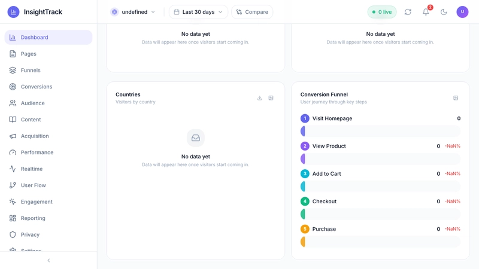This screenshot has width=479, height=269.
Task: Refresh the dashboard data
Action: 408,12
